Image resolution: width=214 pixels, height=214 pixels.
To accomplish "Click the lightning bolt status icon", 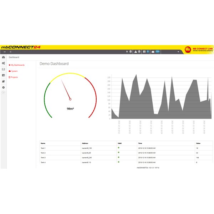I will click(x=127, y=52).
